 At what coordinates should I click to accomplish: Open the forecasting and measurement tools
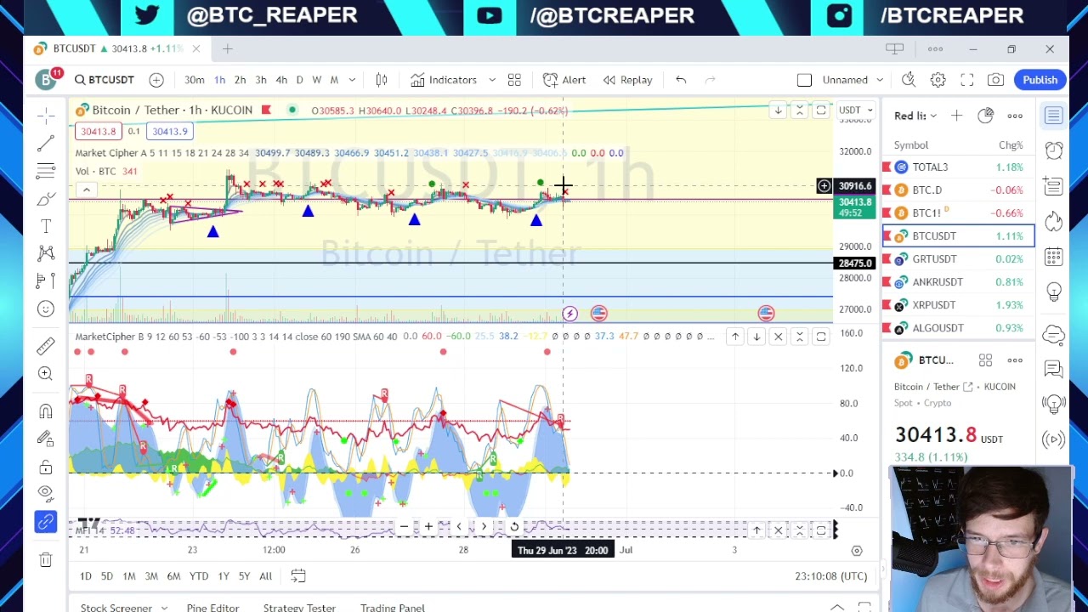[x=46, y=280]
